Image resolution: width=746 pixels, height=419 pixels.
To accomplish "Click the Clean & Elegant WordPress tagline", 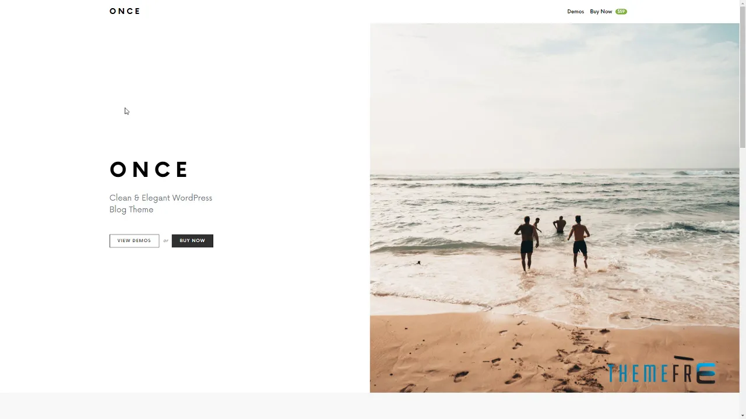I will [x=161, y=204].
